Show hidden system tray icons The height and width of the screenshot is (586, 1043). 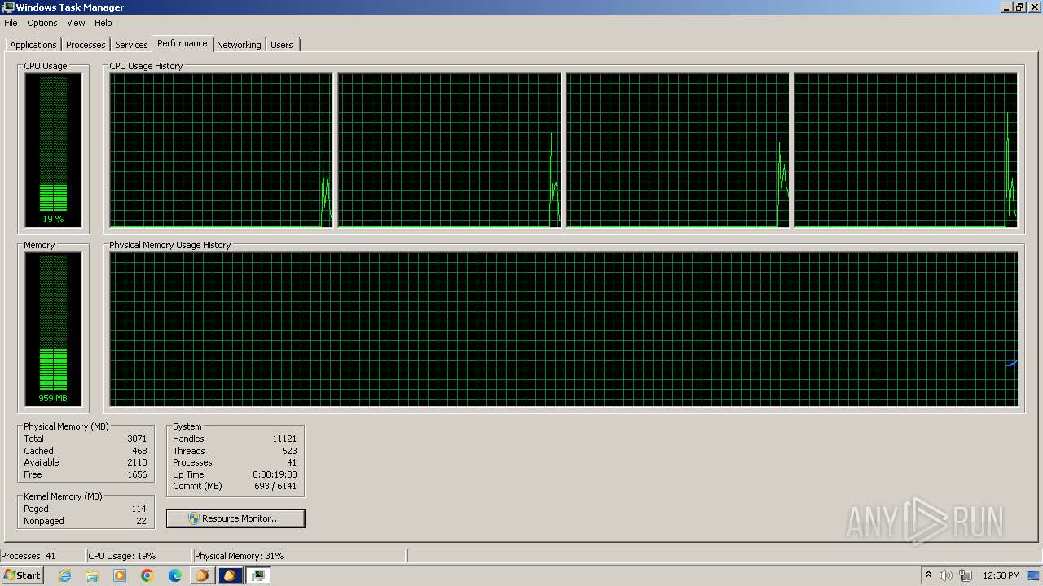(928, 575)
